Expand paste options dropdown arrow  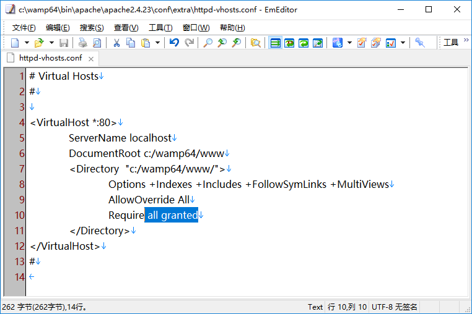pos(157,43)
